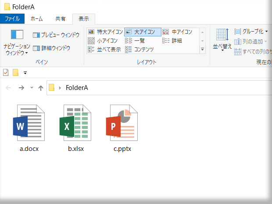Select 詳細 details layout

pyautogui.click(x=172, y=41)
